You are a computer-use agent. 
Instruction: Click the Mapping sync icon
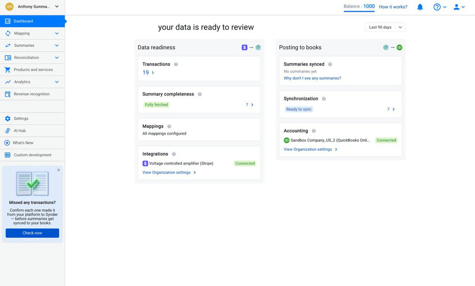(x=8, y=34)
